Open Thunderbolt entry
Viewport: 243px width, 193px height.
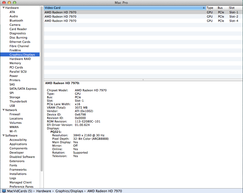coord(18,101)
